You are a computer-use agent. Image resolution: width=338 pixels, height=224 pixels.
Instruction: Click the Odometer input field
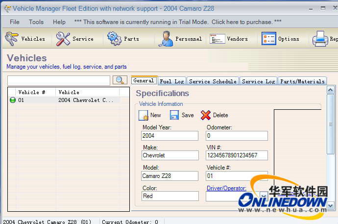point(237,136)
